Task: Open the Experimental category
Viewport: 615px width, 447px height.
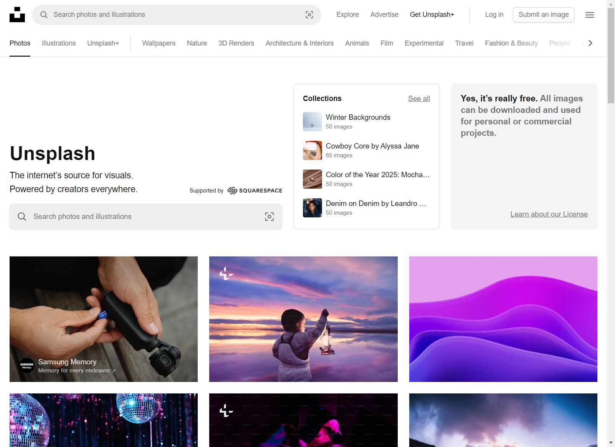Action: pyautogui.click(x=424, y=43)
